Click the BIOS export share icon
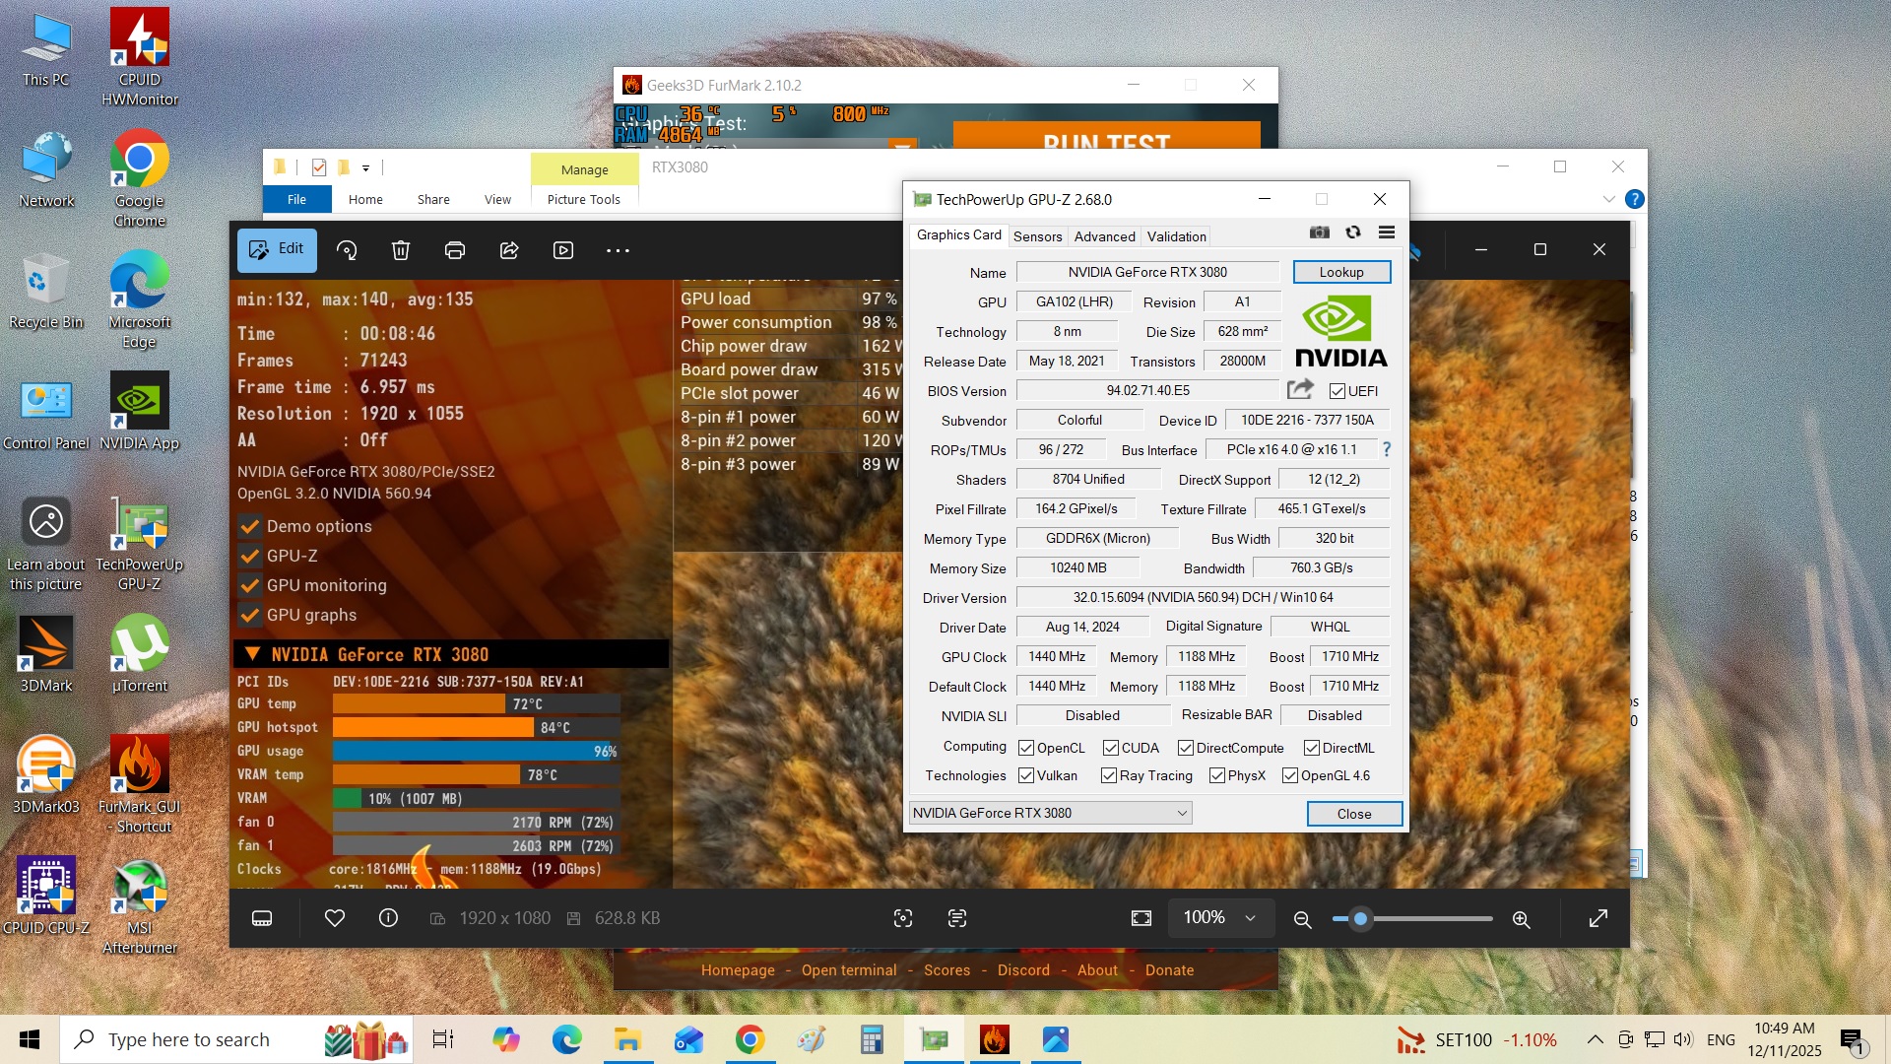 (1300, 390)
